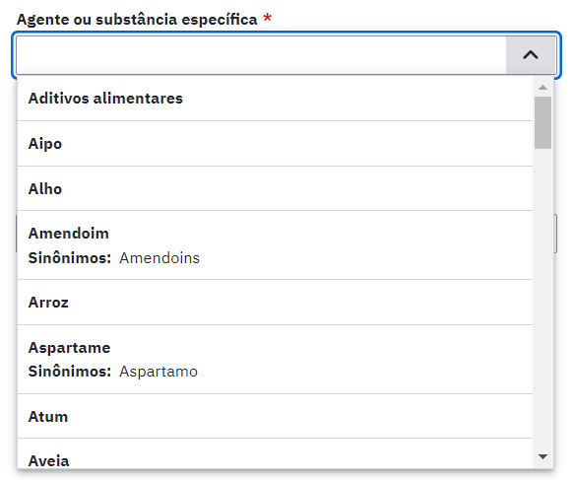Choose the Arroz entry
Viewport: 573px width, 480px height.
(275, 303)
